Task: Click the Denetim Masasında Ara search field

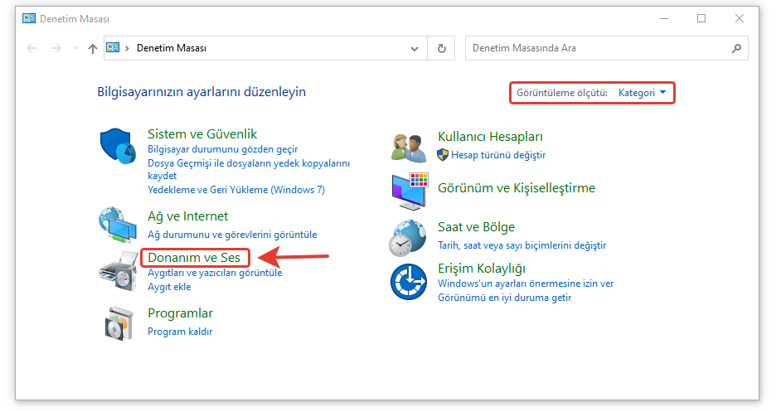Action: pos(597,48)
